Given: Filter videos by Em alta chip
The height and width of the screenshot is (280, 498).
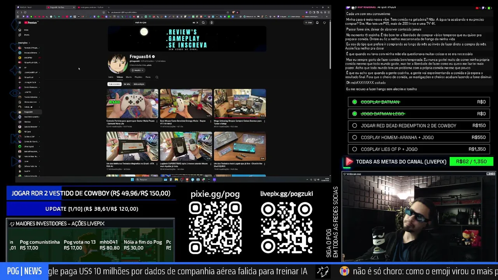Looking at the screenshot, I should pos(127,84).
